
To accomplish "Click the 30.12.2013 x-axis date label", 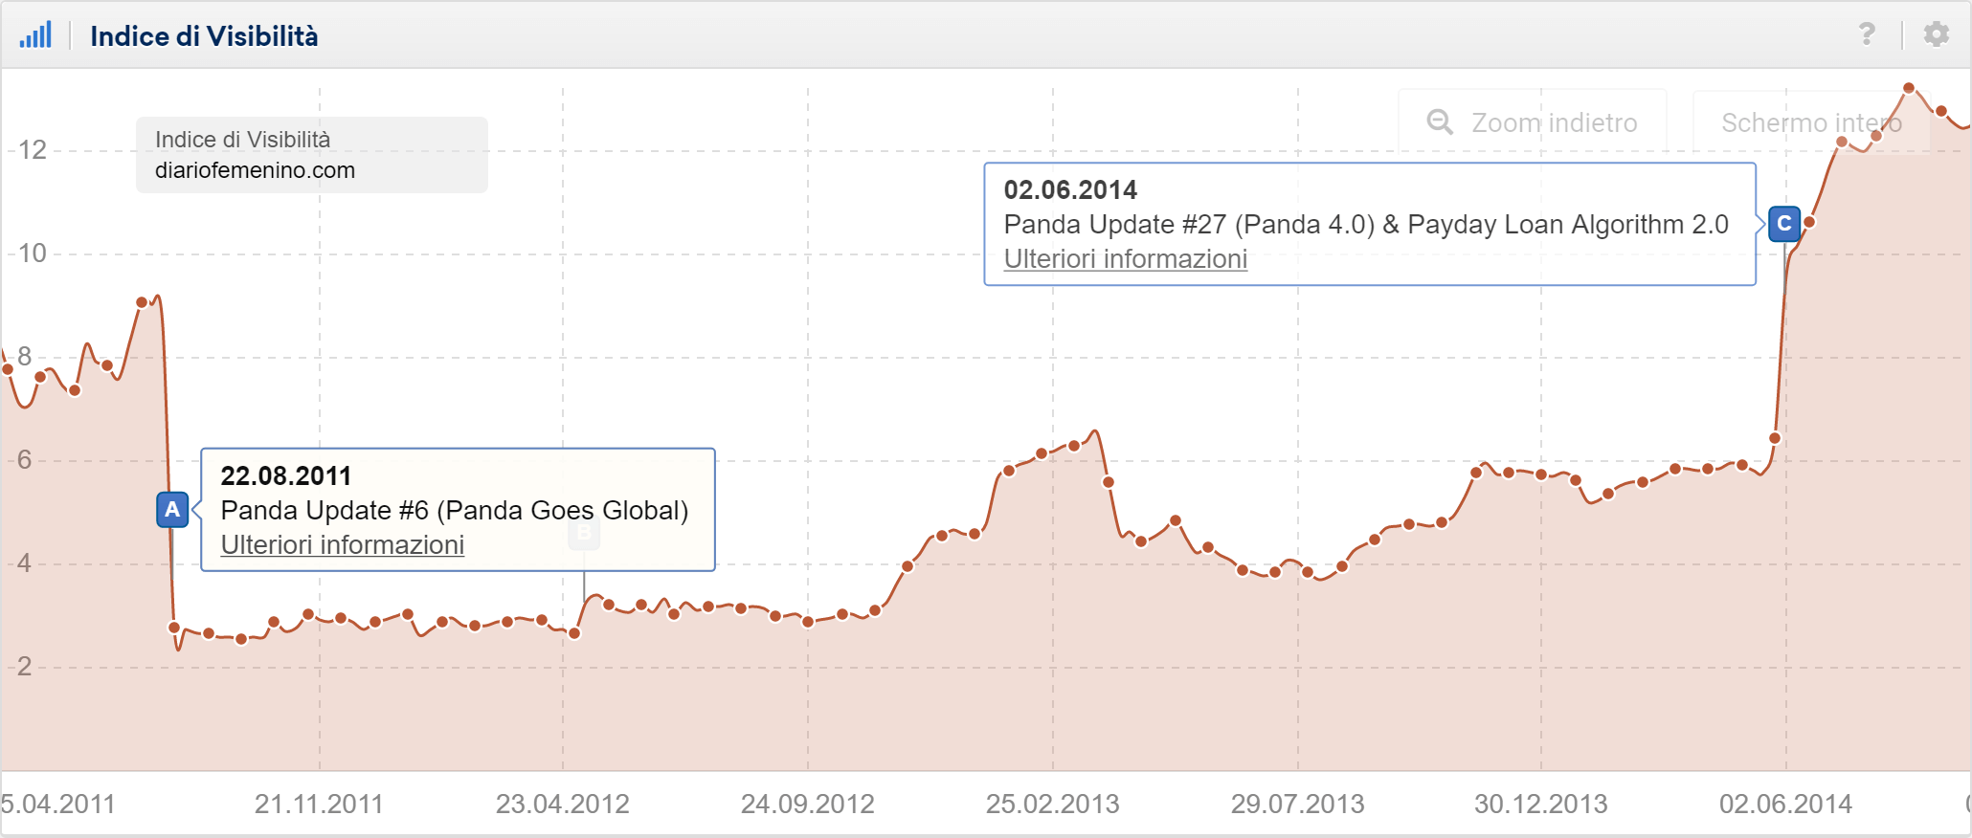I will pos(1541,804).
